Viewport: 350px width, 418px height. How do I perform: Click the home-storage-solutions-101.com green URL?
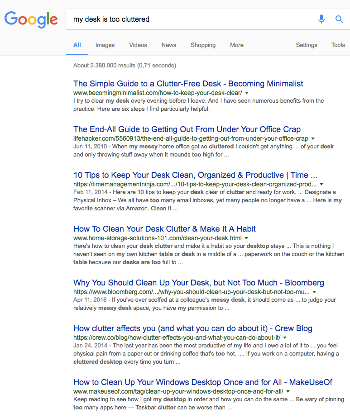click(x=158, y=238)
